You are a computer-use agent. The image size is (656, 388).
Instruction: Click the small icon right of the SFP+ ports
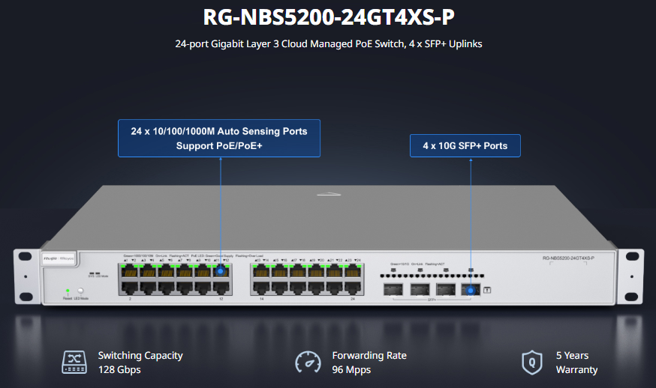[487, 290]
